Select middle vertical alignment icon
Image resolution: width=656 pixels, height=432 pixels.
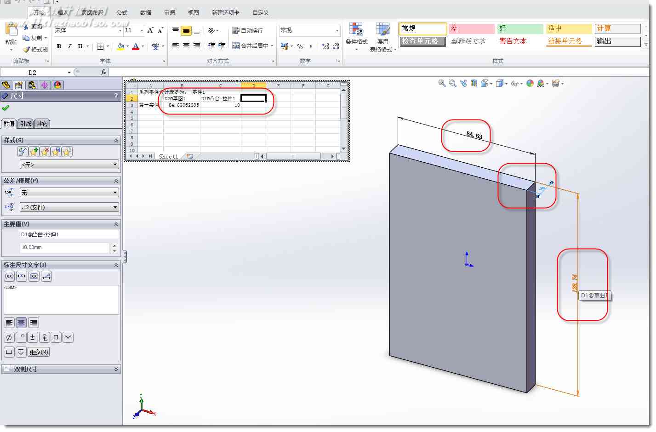click(186, 30)
